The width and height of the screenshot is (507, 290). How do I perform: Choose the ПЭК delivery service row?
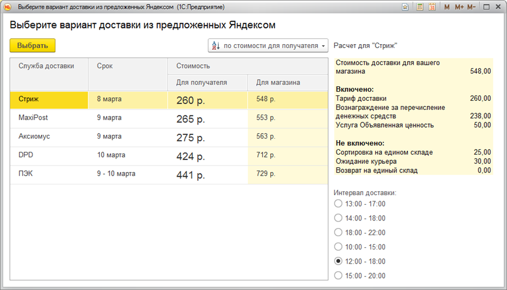tap(49, 174)
